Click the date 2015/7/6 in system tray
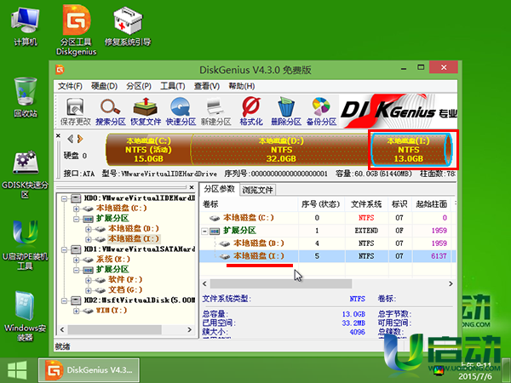Image resolution: width=511 pixels, height=383 pixels. pyautogui.click(x=474, y=376)
